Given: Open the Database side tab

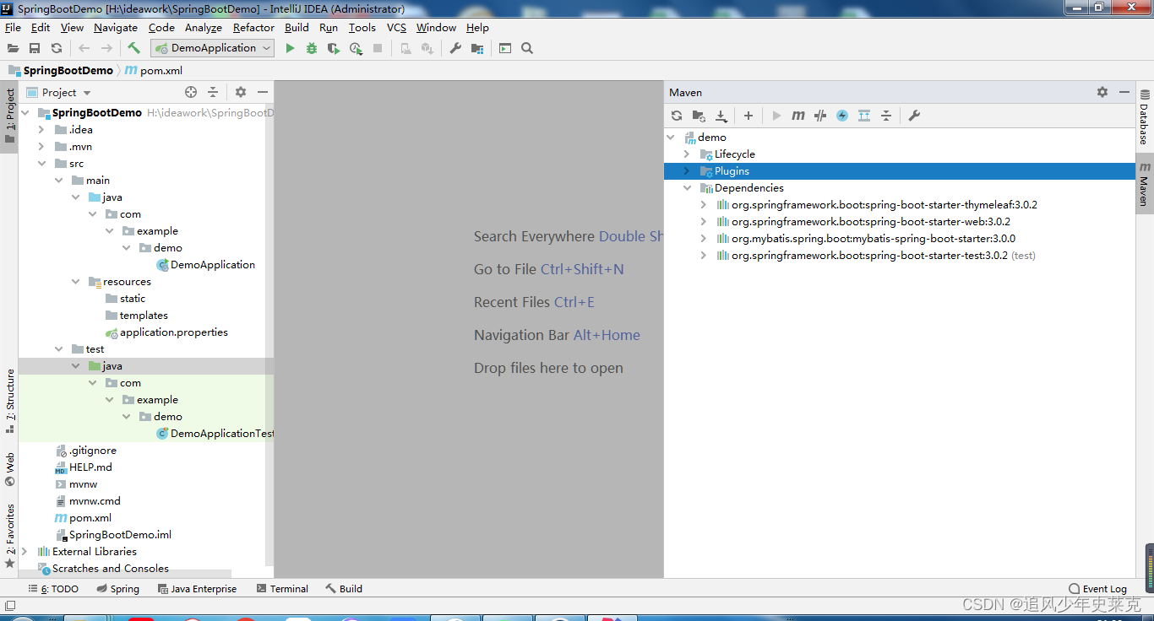Looking at the screenshot, I should [x=1144, y=116].
